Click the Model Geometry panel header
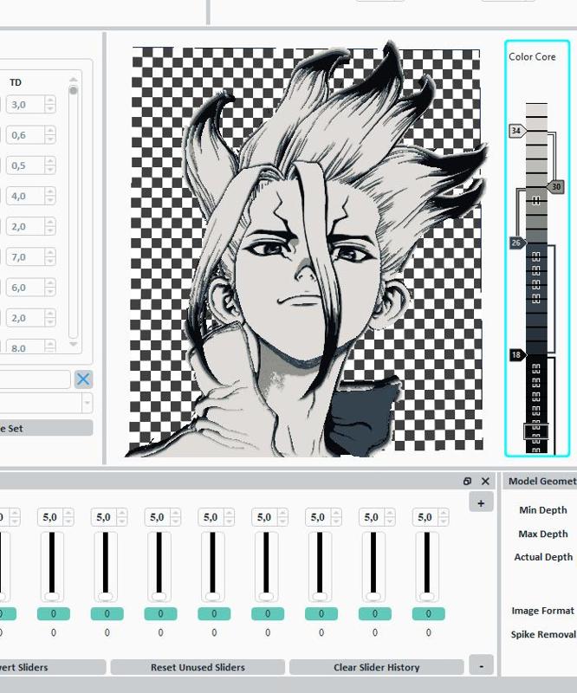577x693 pixels. (x=540, y=481)
